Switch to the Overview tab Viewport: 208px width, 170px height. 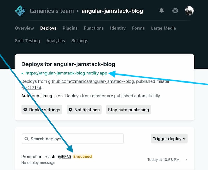click(x=24, y=28)
